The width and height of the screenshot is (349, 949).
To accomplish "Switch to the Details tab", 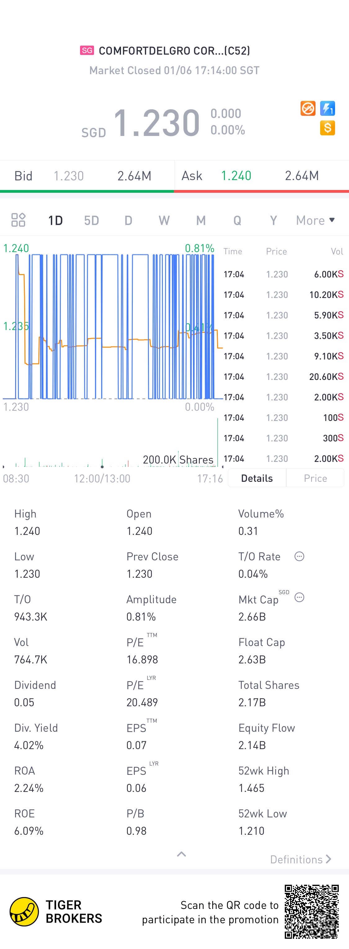I will pos(257,478).
